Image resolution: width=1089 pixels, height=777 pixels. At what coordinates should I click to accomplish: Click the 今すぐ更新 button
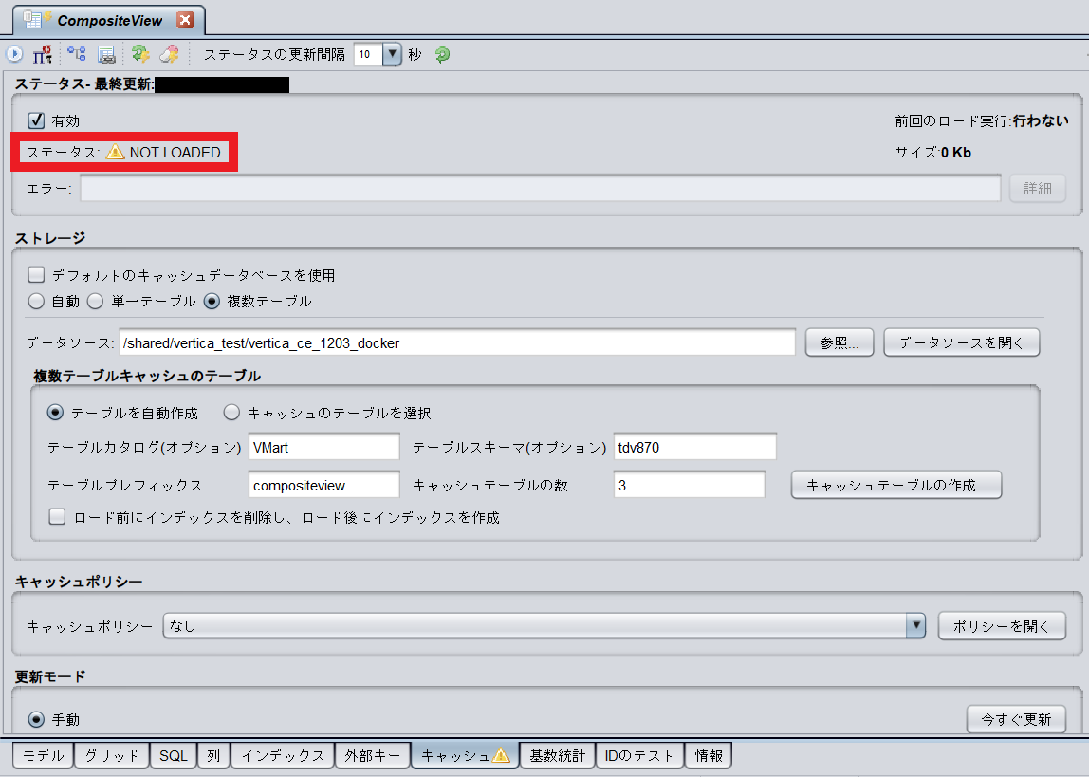point(1016,719)
